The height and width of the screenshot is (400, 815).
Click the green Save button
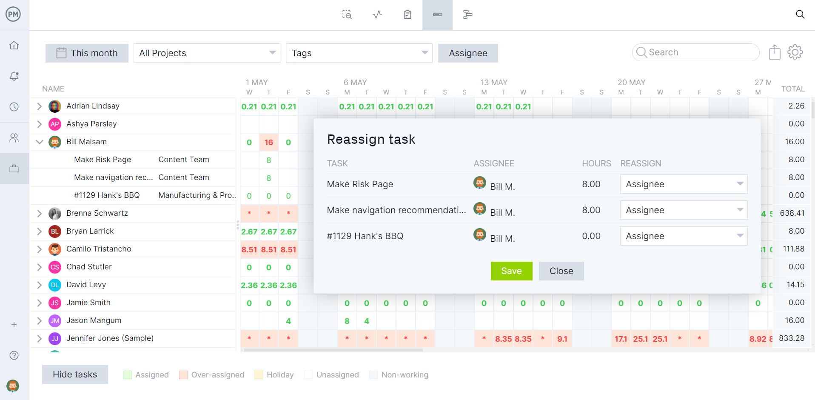point(511,271)
